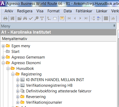Viewport: 119px width, 107px height.
Task: Click the tree structure toolbar icon
Action: click(x=49, y=18)
